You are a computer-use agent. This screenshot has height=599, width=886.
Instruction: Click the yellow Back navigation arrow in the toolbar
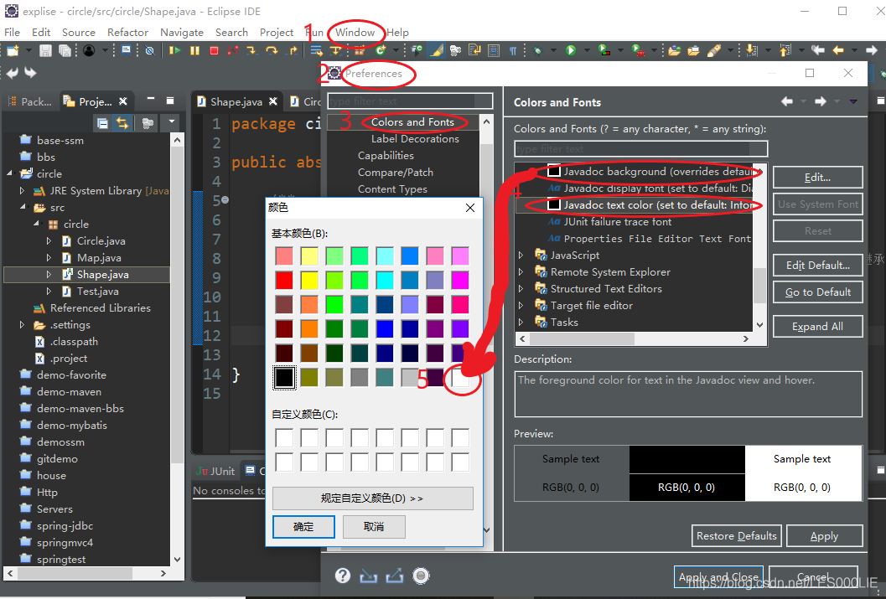(x=838, y=51)
